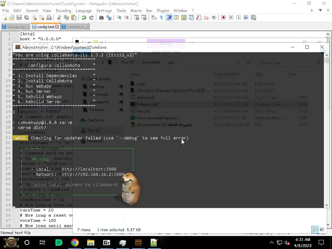Cut selection with the scissors icon
The image size is (332, 249).
59,18
